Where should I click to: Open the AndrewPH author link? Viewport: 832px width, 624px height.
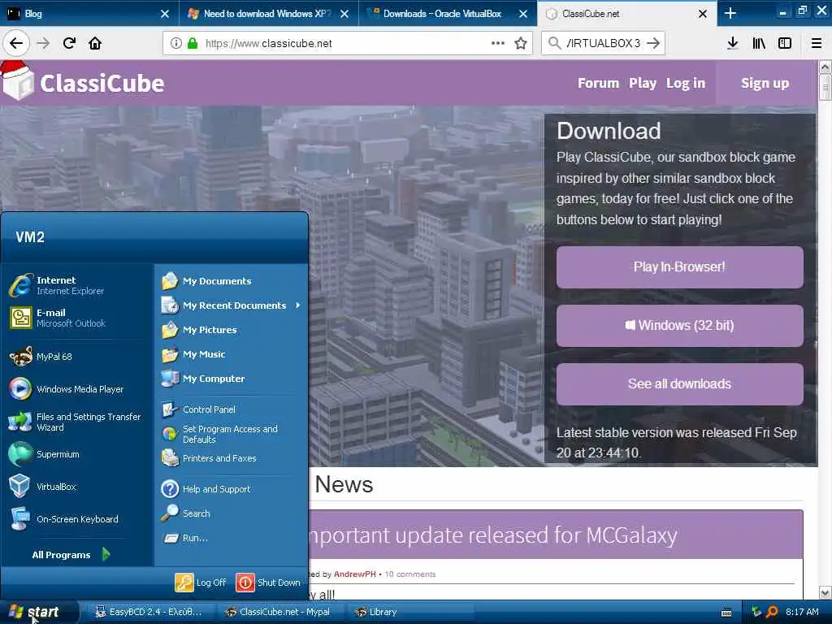[354, 574]
